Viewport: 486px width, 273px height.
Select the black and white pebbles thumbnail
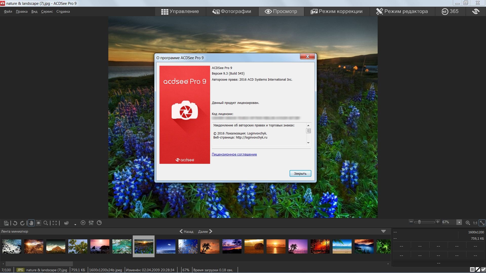click(12, 246)
